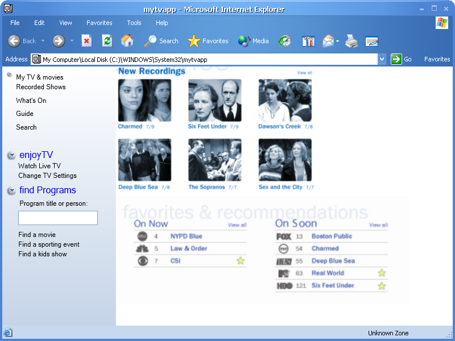Open the History toolbar icon

click(285, 41)
